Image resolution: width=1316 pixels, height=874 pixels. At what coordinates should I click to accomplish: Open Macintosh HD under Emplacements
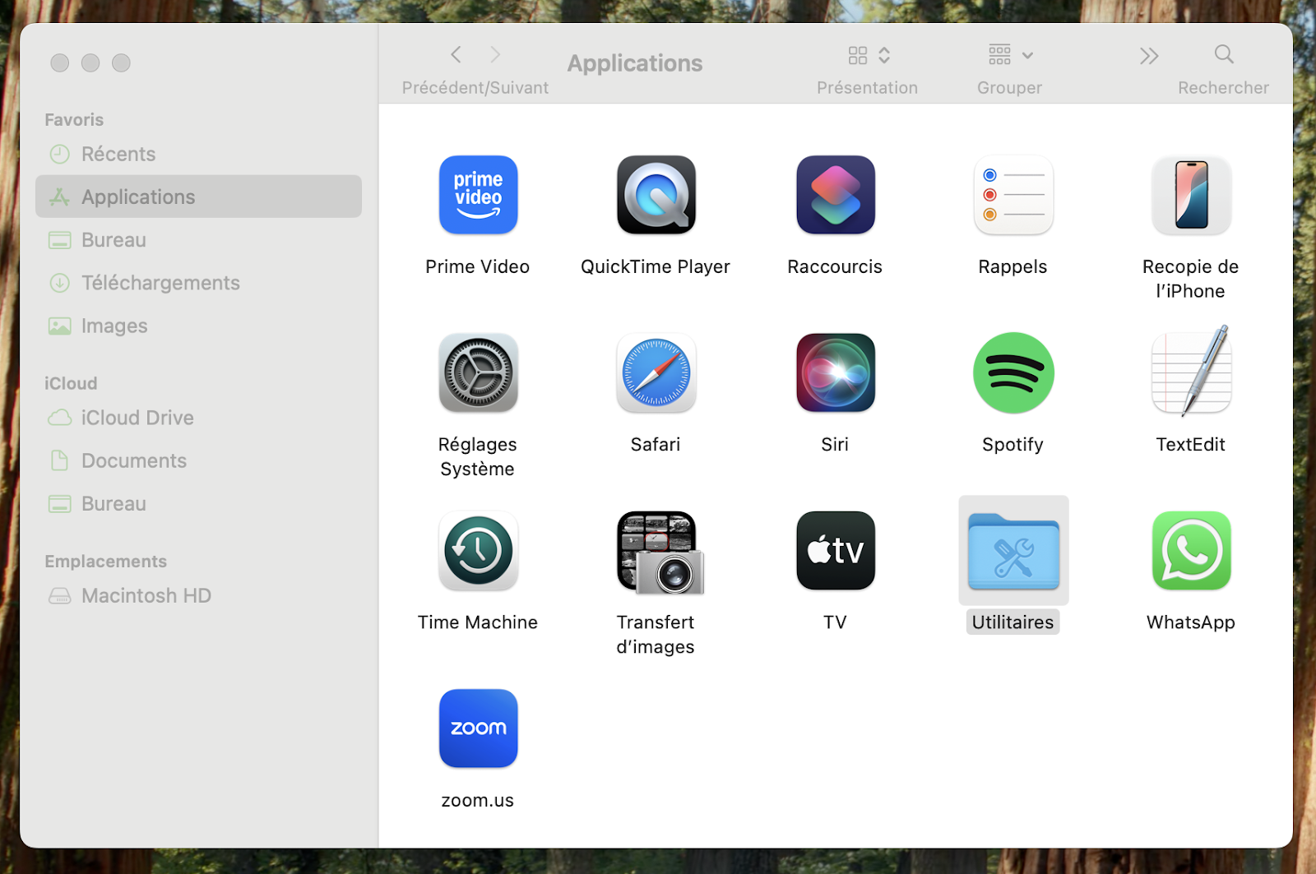tap(146, 596)
